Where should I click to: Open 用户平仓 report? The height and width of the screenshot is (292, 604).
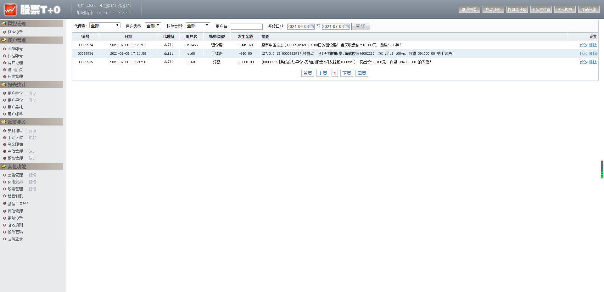15,100
